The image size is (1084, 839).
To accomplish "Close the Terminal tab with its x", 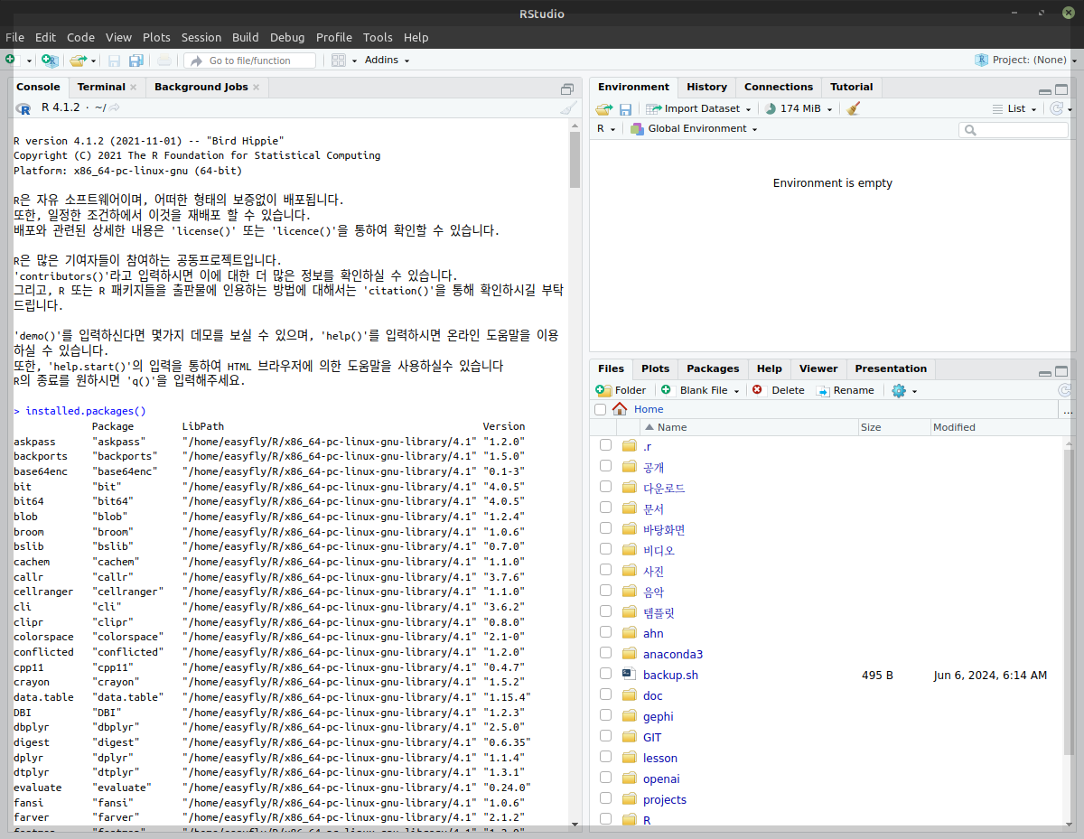I will click(x=134, y=88).
